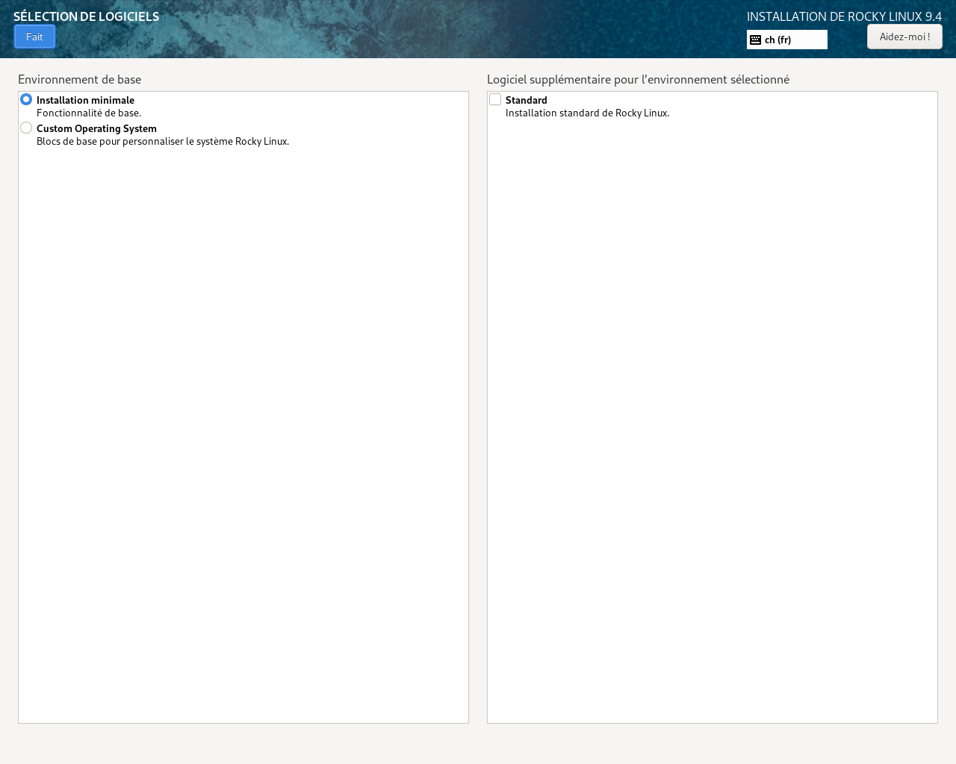This screenshot has height=764, width=956.
Task: Select the Installation minimale radio button
Action: click(x=25, y=98)
